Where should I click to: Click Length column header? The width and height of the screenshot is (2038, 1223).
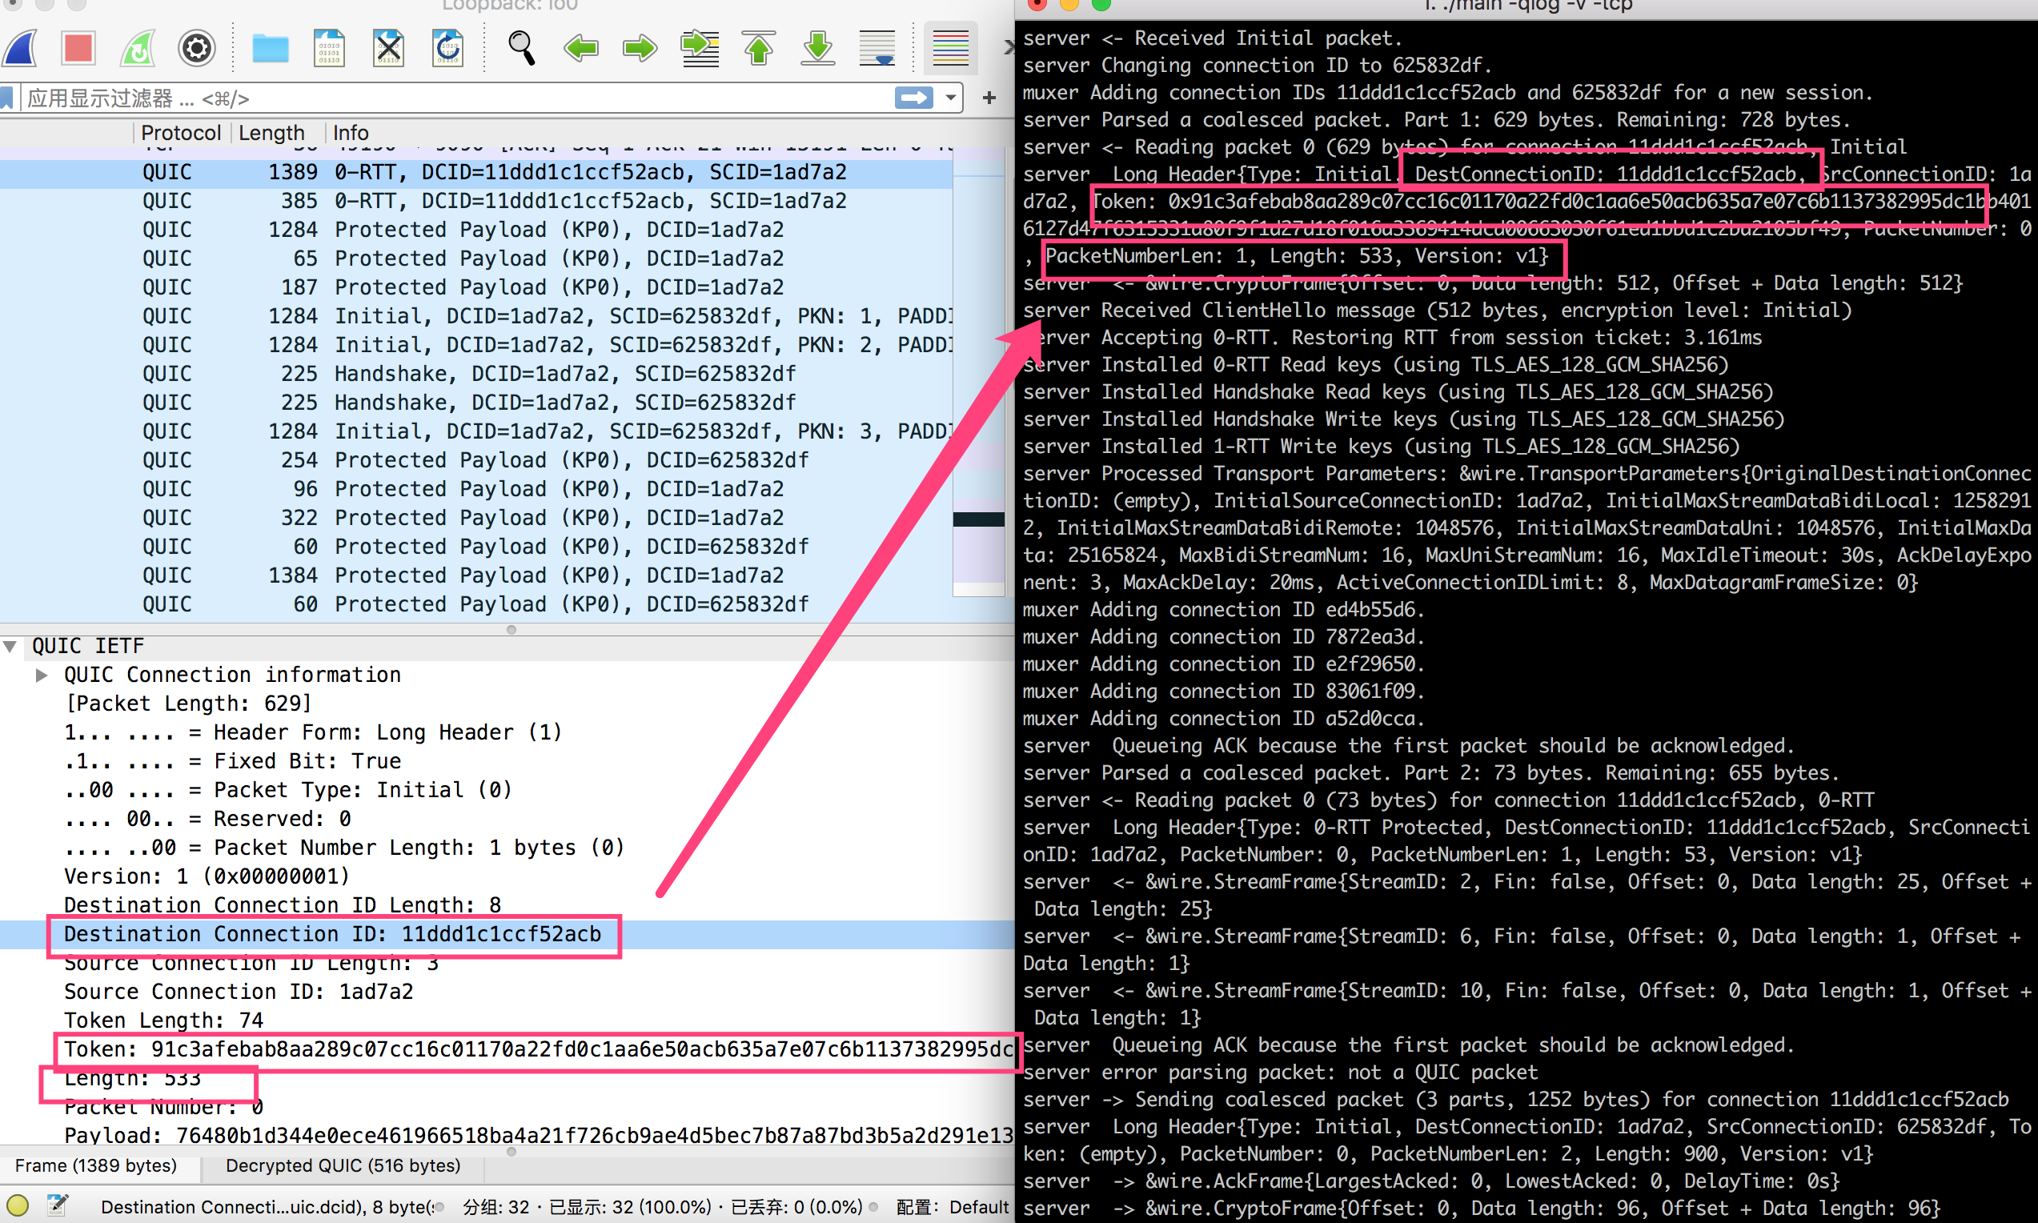(272, 133)
